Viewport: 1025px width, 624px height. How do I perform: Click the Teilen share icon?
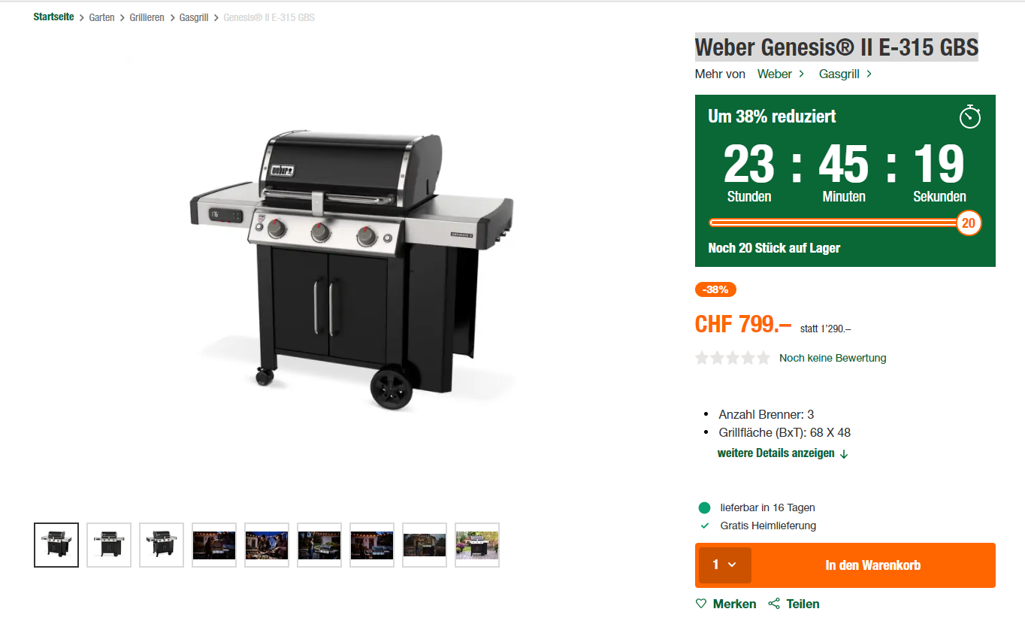(774, 604)
